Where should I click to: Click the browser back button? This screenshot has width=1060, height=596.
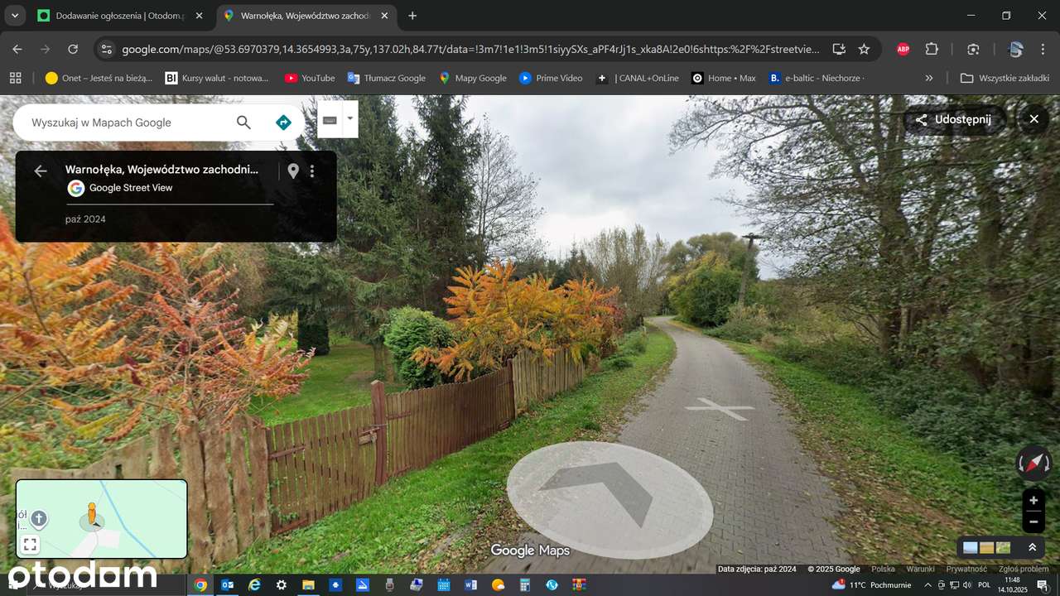point(17,49)
